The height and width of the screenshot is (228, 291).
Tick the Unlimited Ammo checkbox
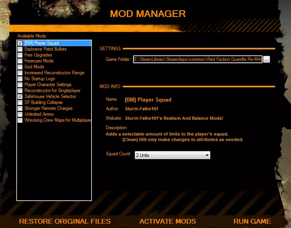coord(20,115)
